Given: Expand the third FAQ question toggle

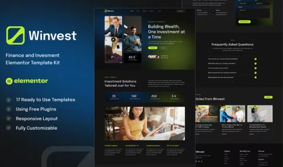Looking at the screenshot, I should (x=255, y=68).
